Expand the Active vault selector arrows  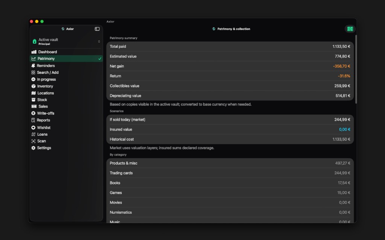pos(99,41)
